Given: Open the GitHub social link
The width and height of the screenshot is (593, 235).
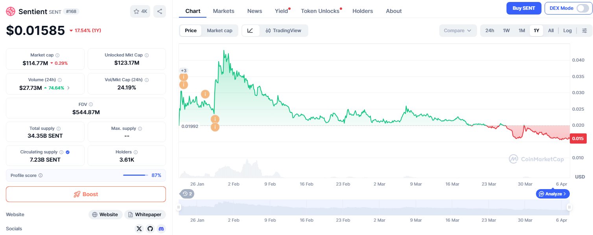Looking at the screenshot, I should tap(150, 229).
